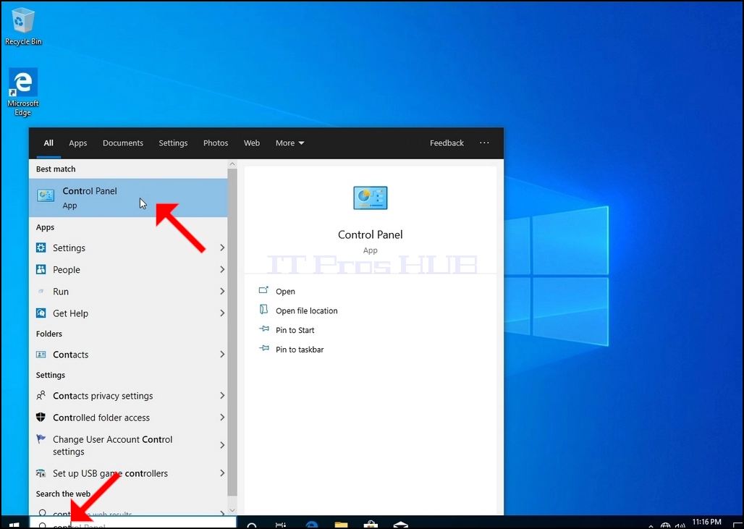Viewport: 744px width, 529px height.
Task: Click the Pin to Start pin icon
Action: (264, 329)
